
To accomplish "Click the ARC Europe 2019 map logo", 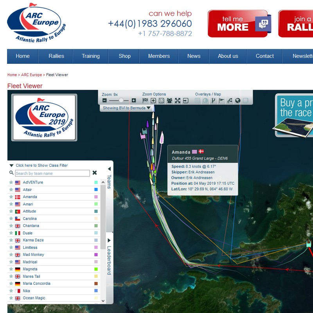I will point(44,118).
